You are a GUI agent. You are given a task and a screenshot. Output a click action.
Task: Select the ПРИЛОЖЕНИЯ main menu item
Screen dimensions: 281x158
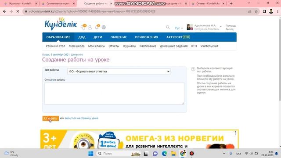[x=147, y=37]
